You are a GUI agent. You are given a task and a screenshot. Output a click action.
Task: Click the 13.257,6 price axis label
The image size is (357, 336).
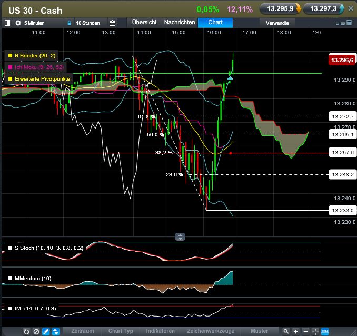[x=343, y=152]
